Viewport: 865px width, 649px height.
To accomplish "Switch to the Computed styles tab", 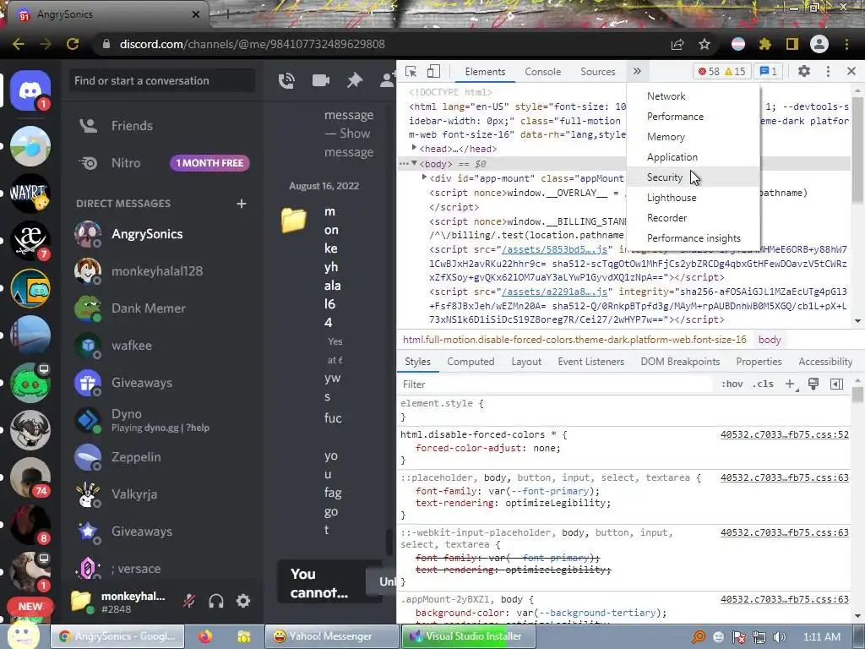I will (471, 362).
